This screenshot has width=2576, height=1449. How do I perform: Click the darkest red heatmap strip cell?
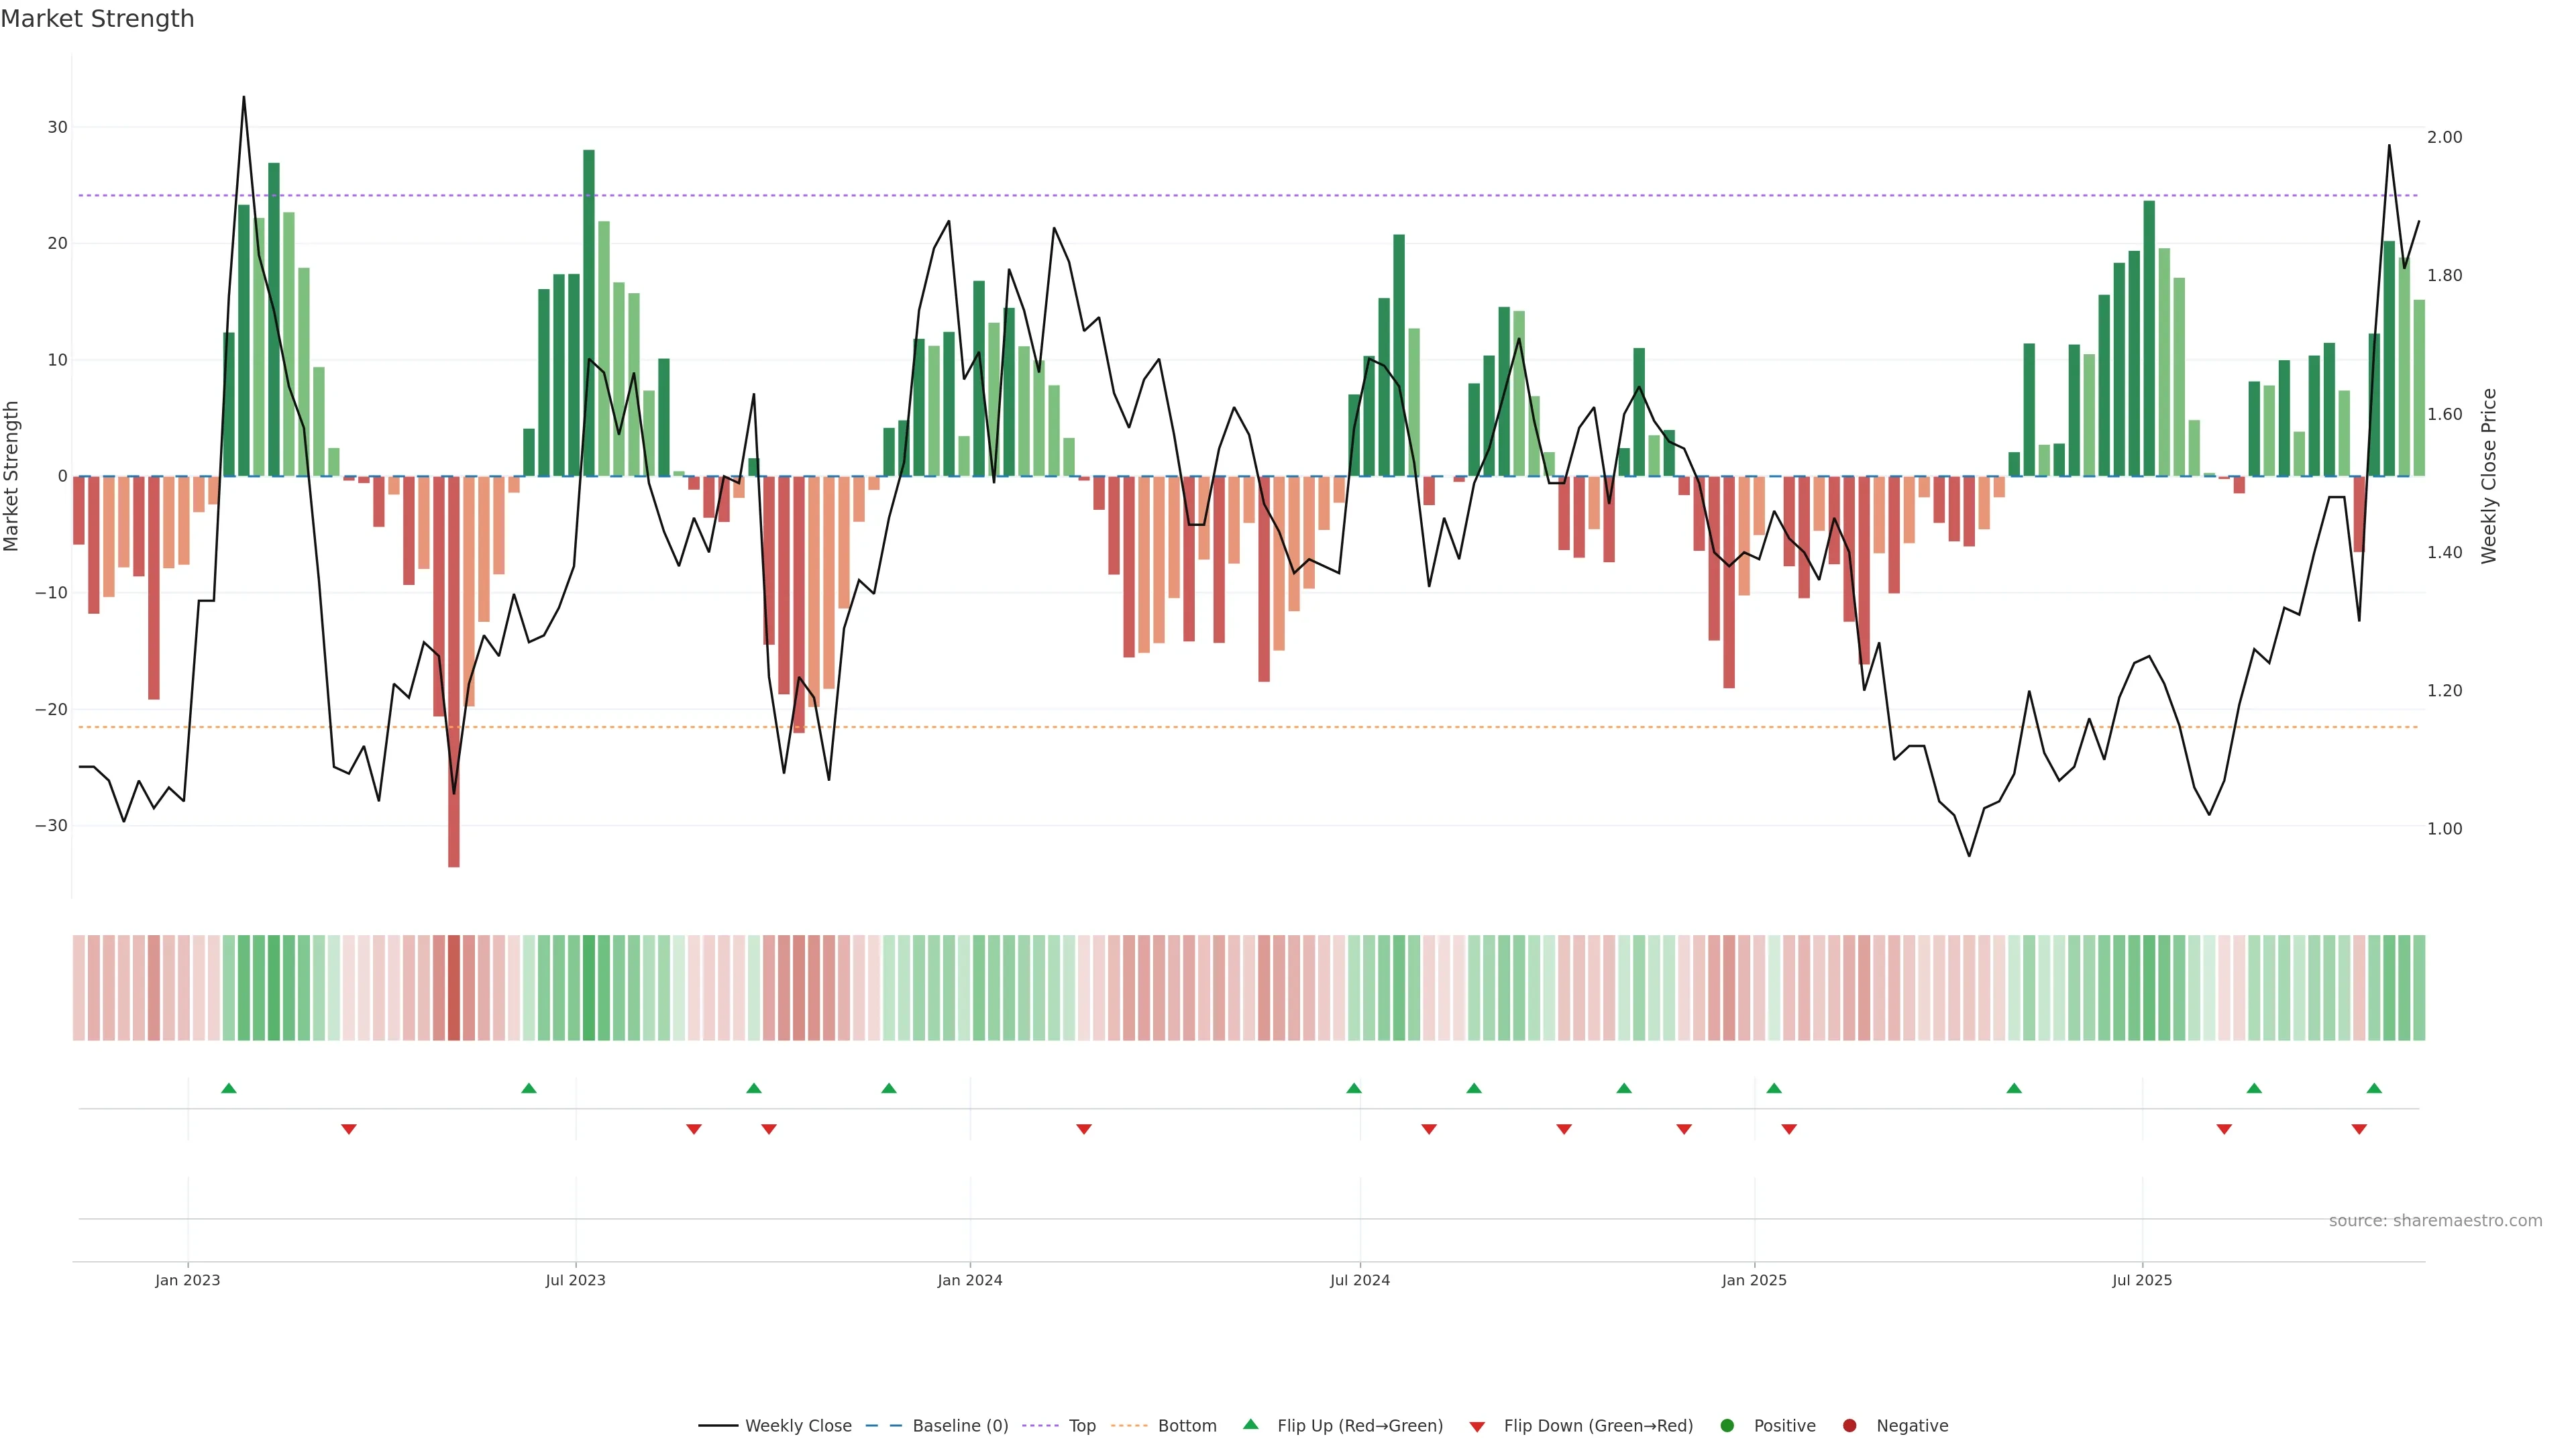[x=454, y=988]
